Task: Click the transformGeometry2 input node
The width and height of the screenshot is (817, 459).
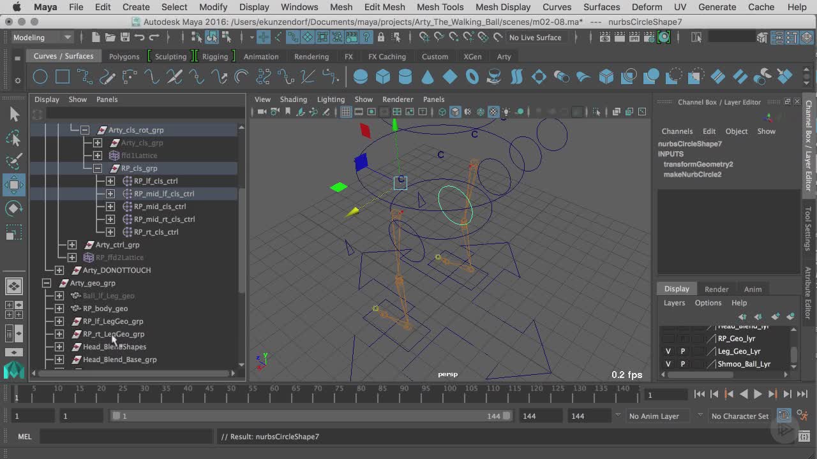Action: click(x=698, y=164)
